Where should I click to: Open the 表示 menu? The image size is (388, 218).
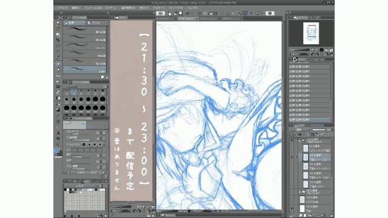144,8
